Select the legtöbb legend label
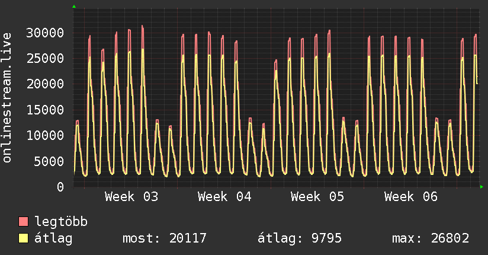The image size is (488, 255). pos(61,222)
